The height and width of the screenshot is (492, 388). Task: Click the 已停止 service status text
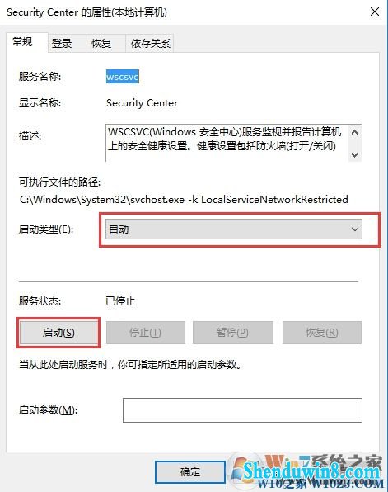(x=120, y=301)
